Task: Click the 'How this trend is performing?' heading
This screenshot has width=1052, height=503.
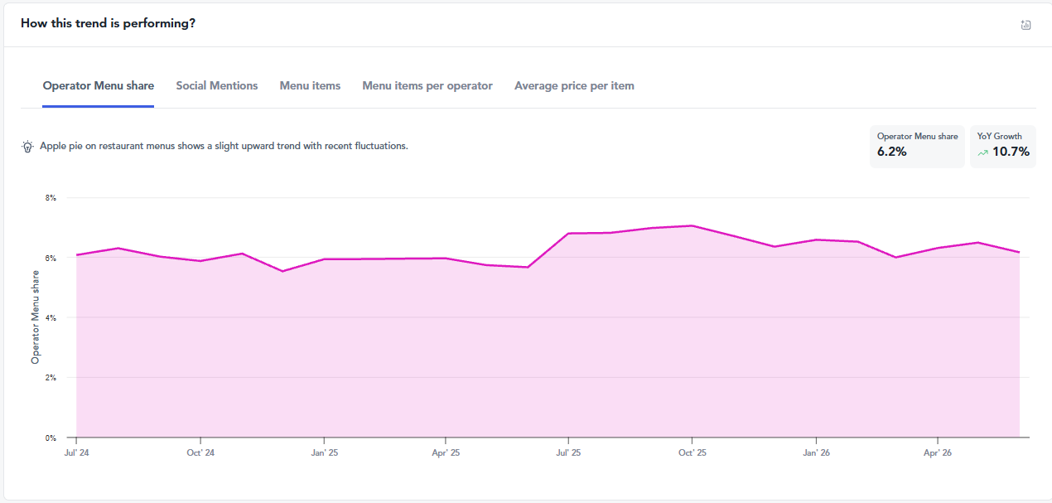Action: click(x=108, y=23)
